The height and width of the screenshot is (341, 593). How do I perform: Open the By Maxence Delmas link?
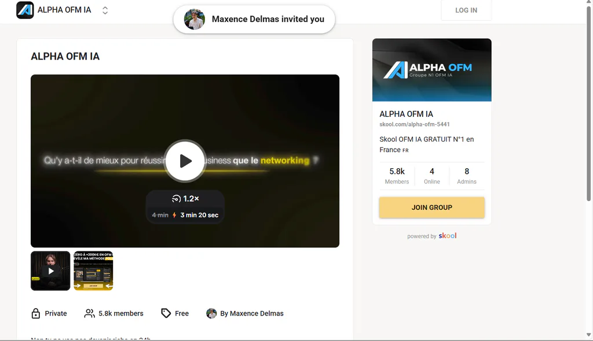click(252, 313)
